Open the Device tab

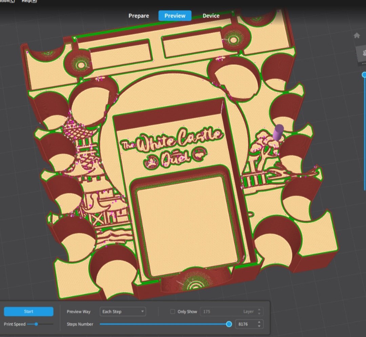[211, 16]
